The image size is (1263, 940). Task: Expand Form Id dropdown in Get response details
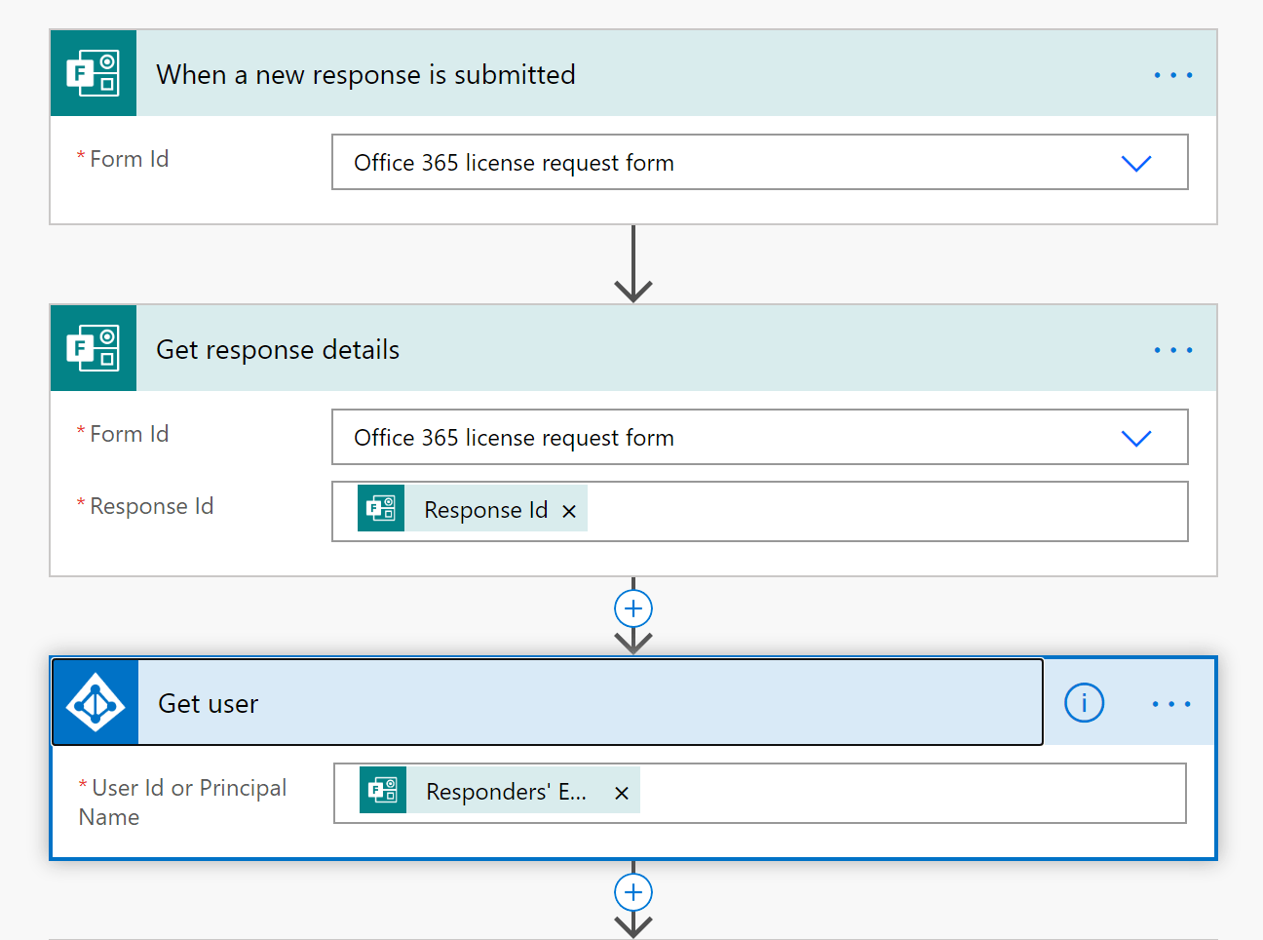[1136, 438]
